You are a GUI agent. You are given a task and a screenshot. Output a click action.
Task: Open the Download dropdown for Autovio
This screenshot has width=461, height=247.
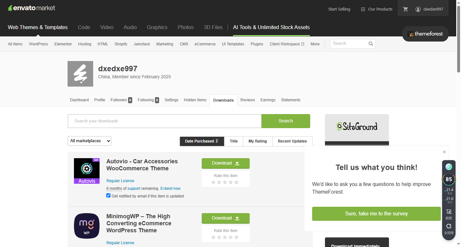226,163
